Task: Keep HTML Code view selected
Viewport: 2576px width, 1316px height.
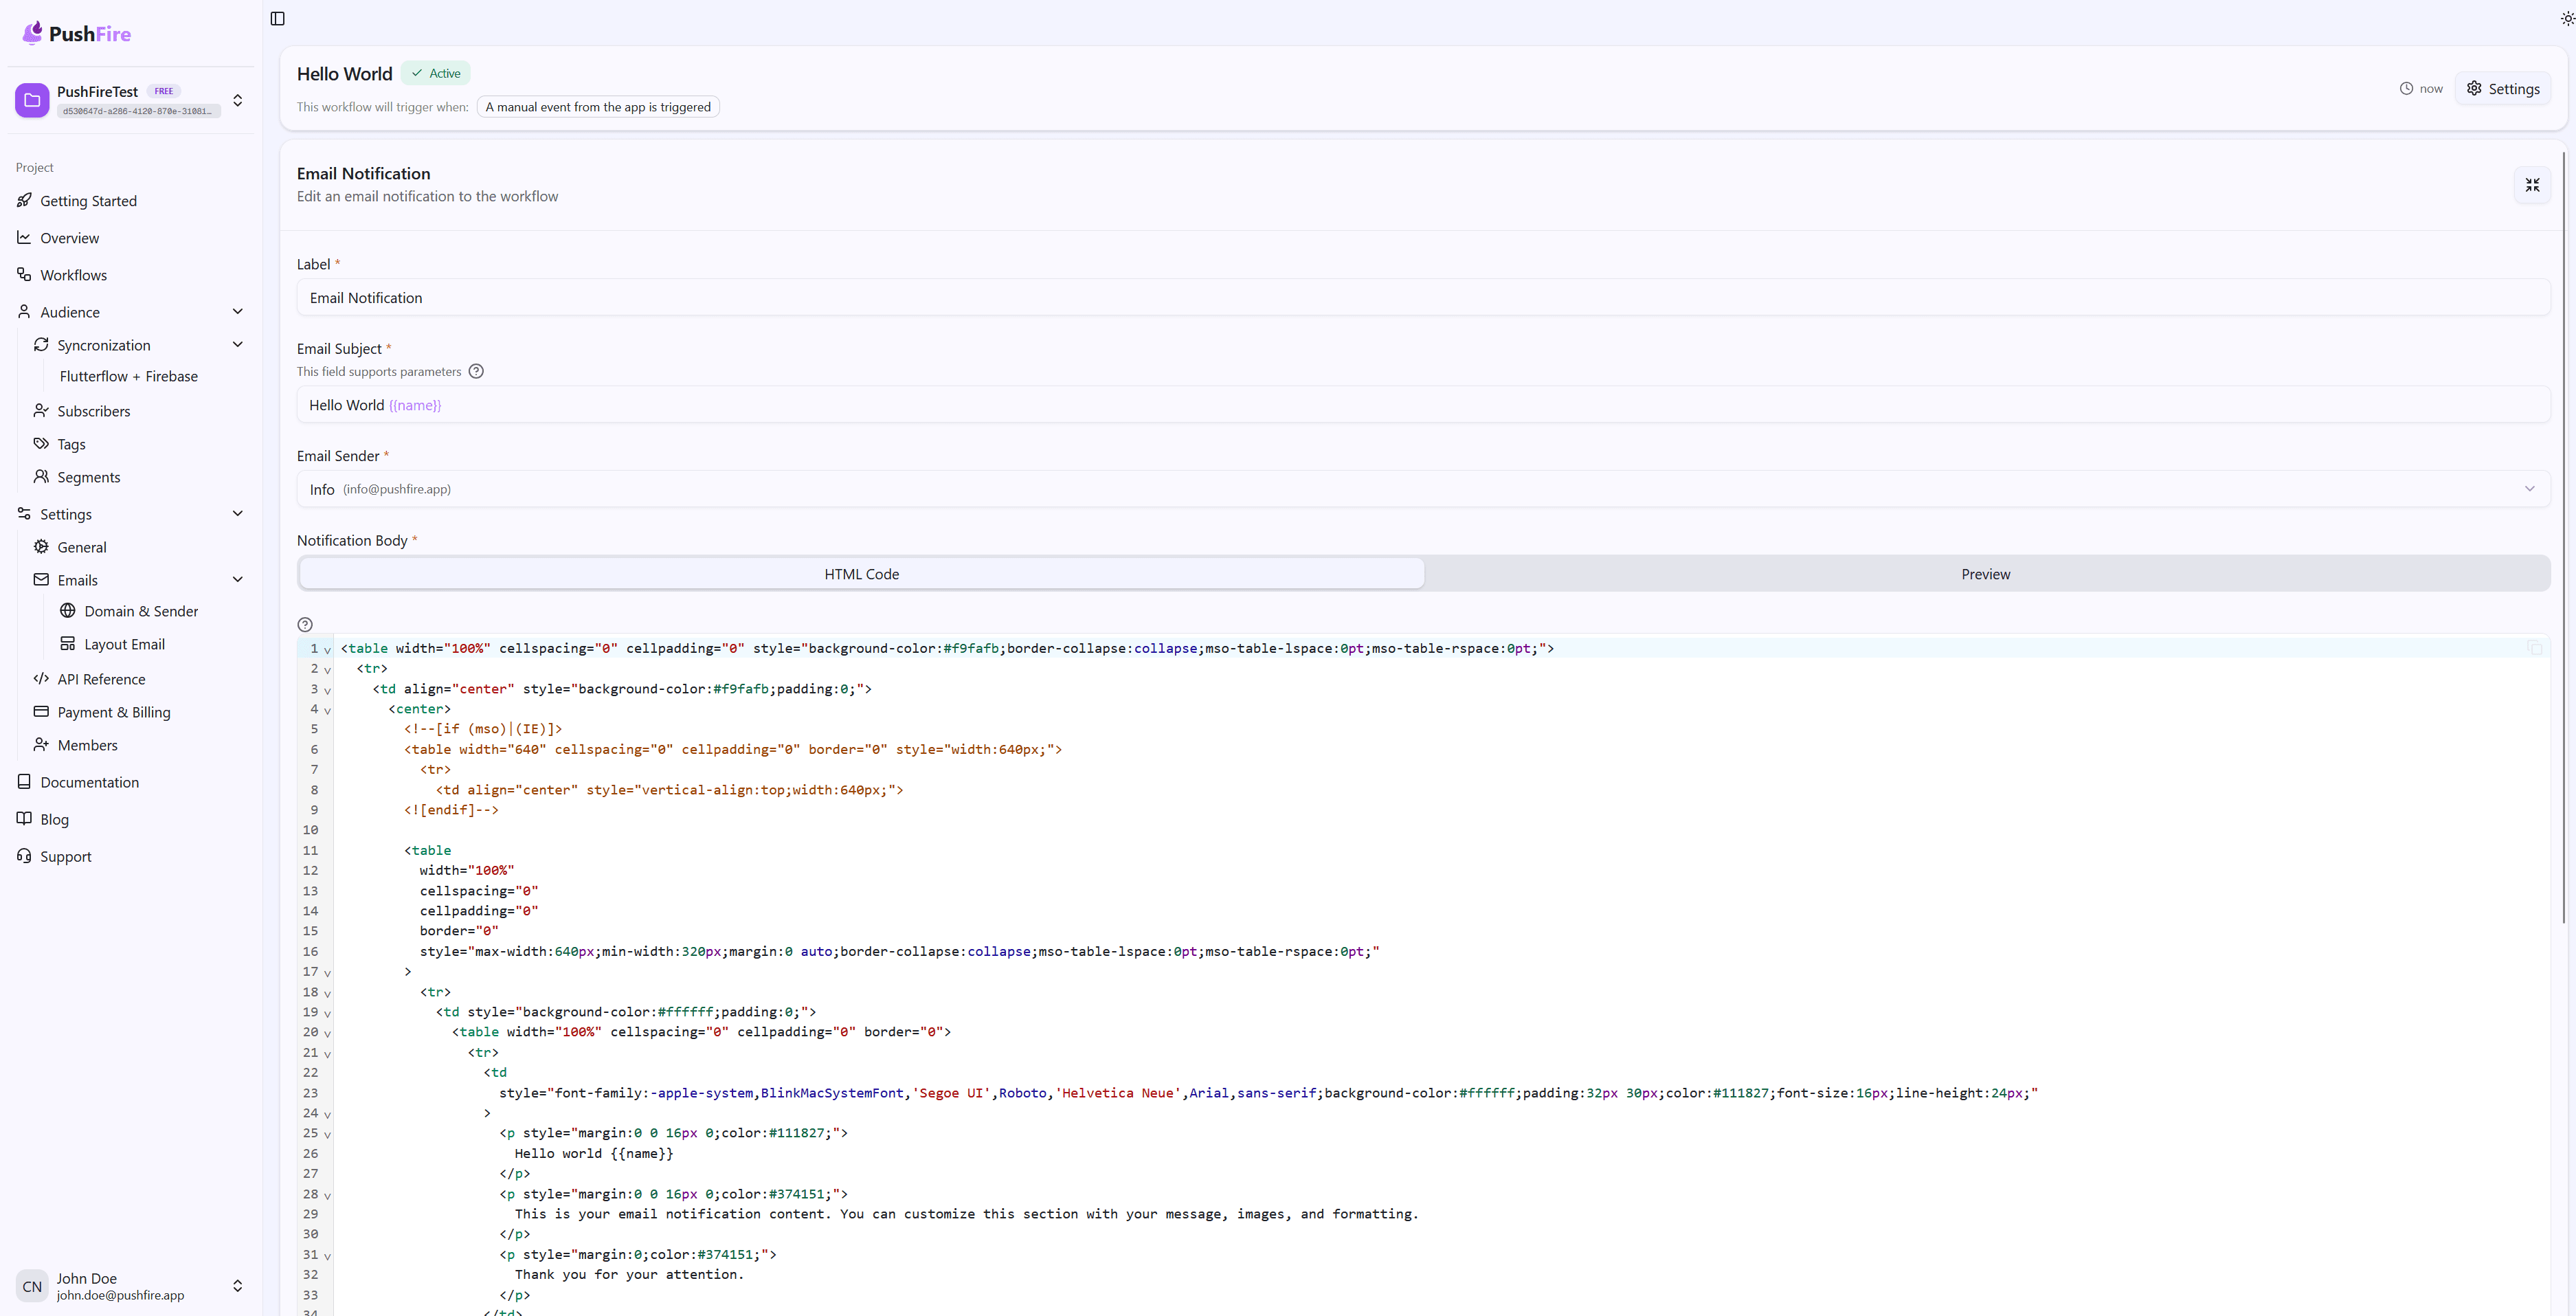Action: point(861,573)
